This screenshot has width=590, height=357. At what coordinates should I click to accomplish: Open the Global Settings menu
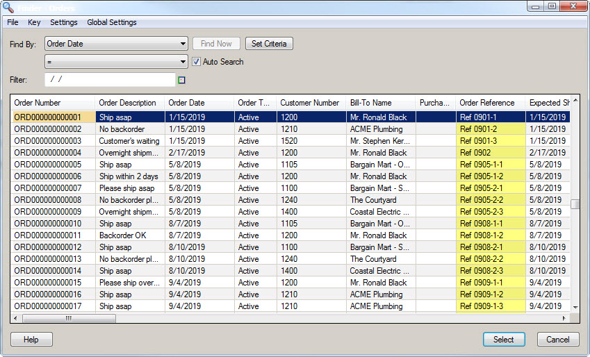112,22
